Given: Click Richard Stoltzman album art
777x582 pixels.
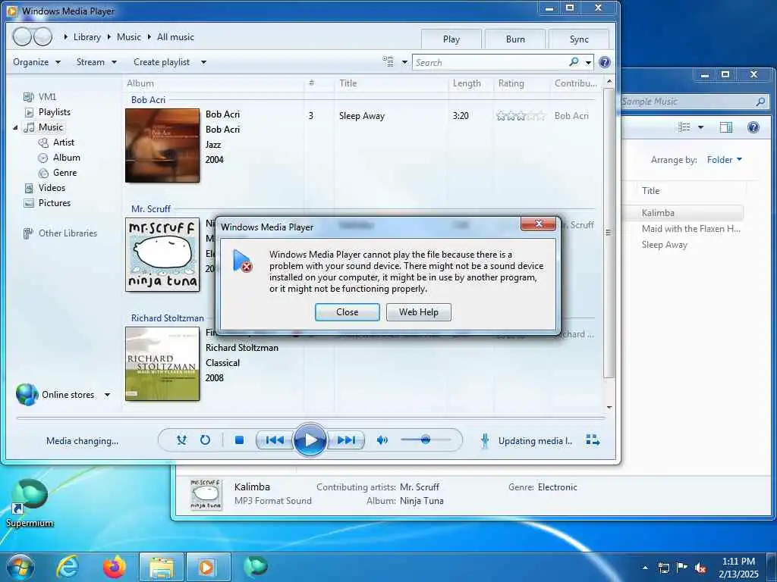Looking at the screenshot, I should [162, 364].
